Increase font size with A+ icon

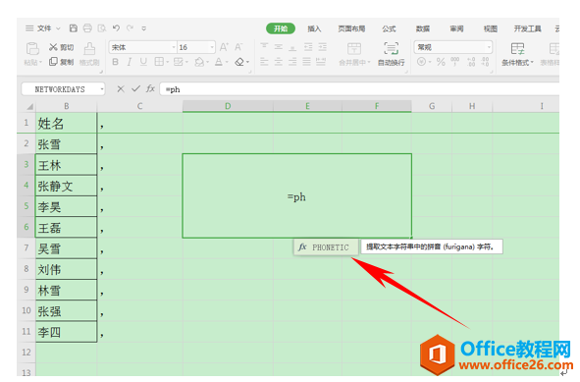pos(224,47)
